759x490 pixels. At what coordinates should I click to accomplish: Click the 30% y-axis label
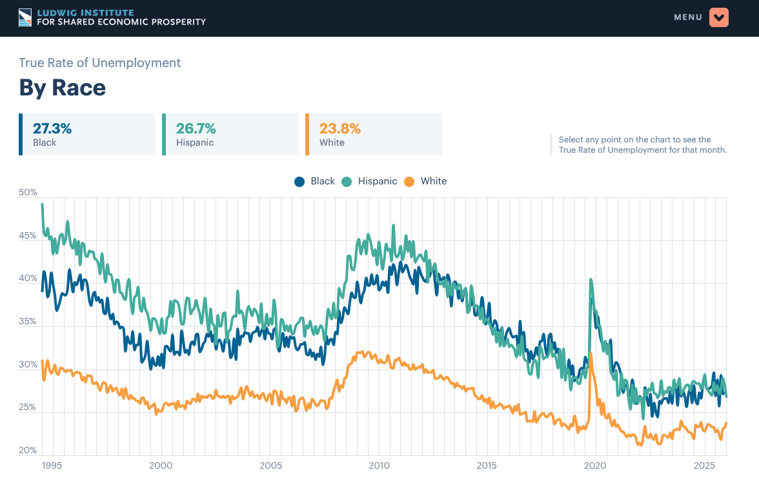pos(28,365)
